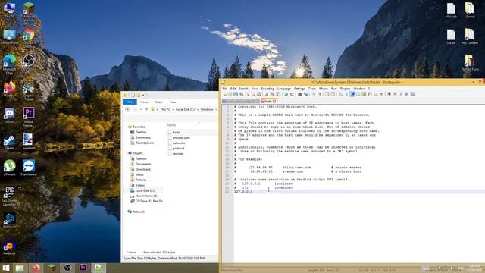This screenshot has height=273, width=485.
Task: Open Recent places under Favorites
Action: pos(145,143)
